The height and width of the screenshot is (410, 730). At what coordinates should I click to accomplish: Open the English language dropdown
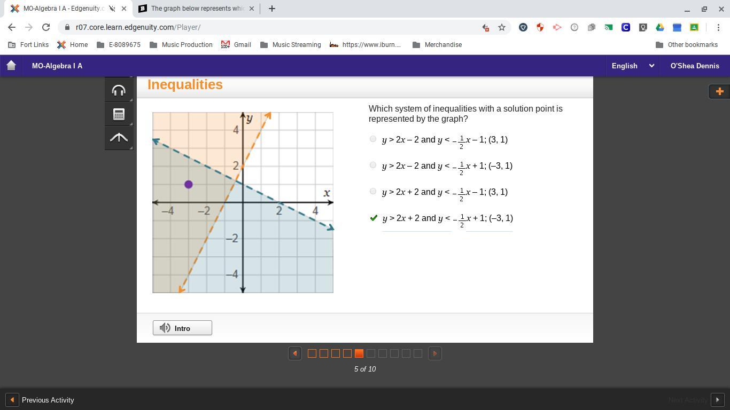point(633,66)
